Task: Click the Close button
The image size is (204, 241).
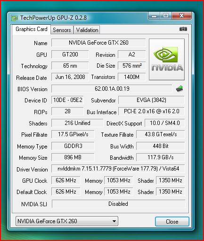Action: (172, 221)
